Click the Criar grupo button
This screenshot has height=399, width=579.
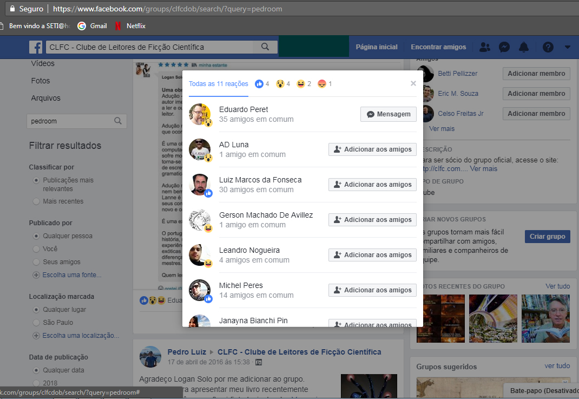click(x=547, y=237)
